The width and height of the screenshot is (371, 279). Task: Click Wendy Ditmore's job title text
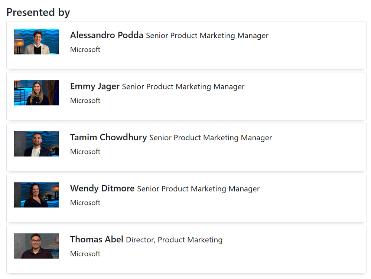click(x=198, y=189)
